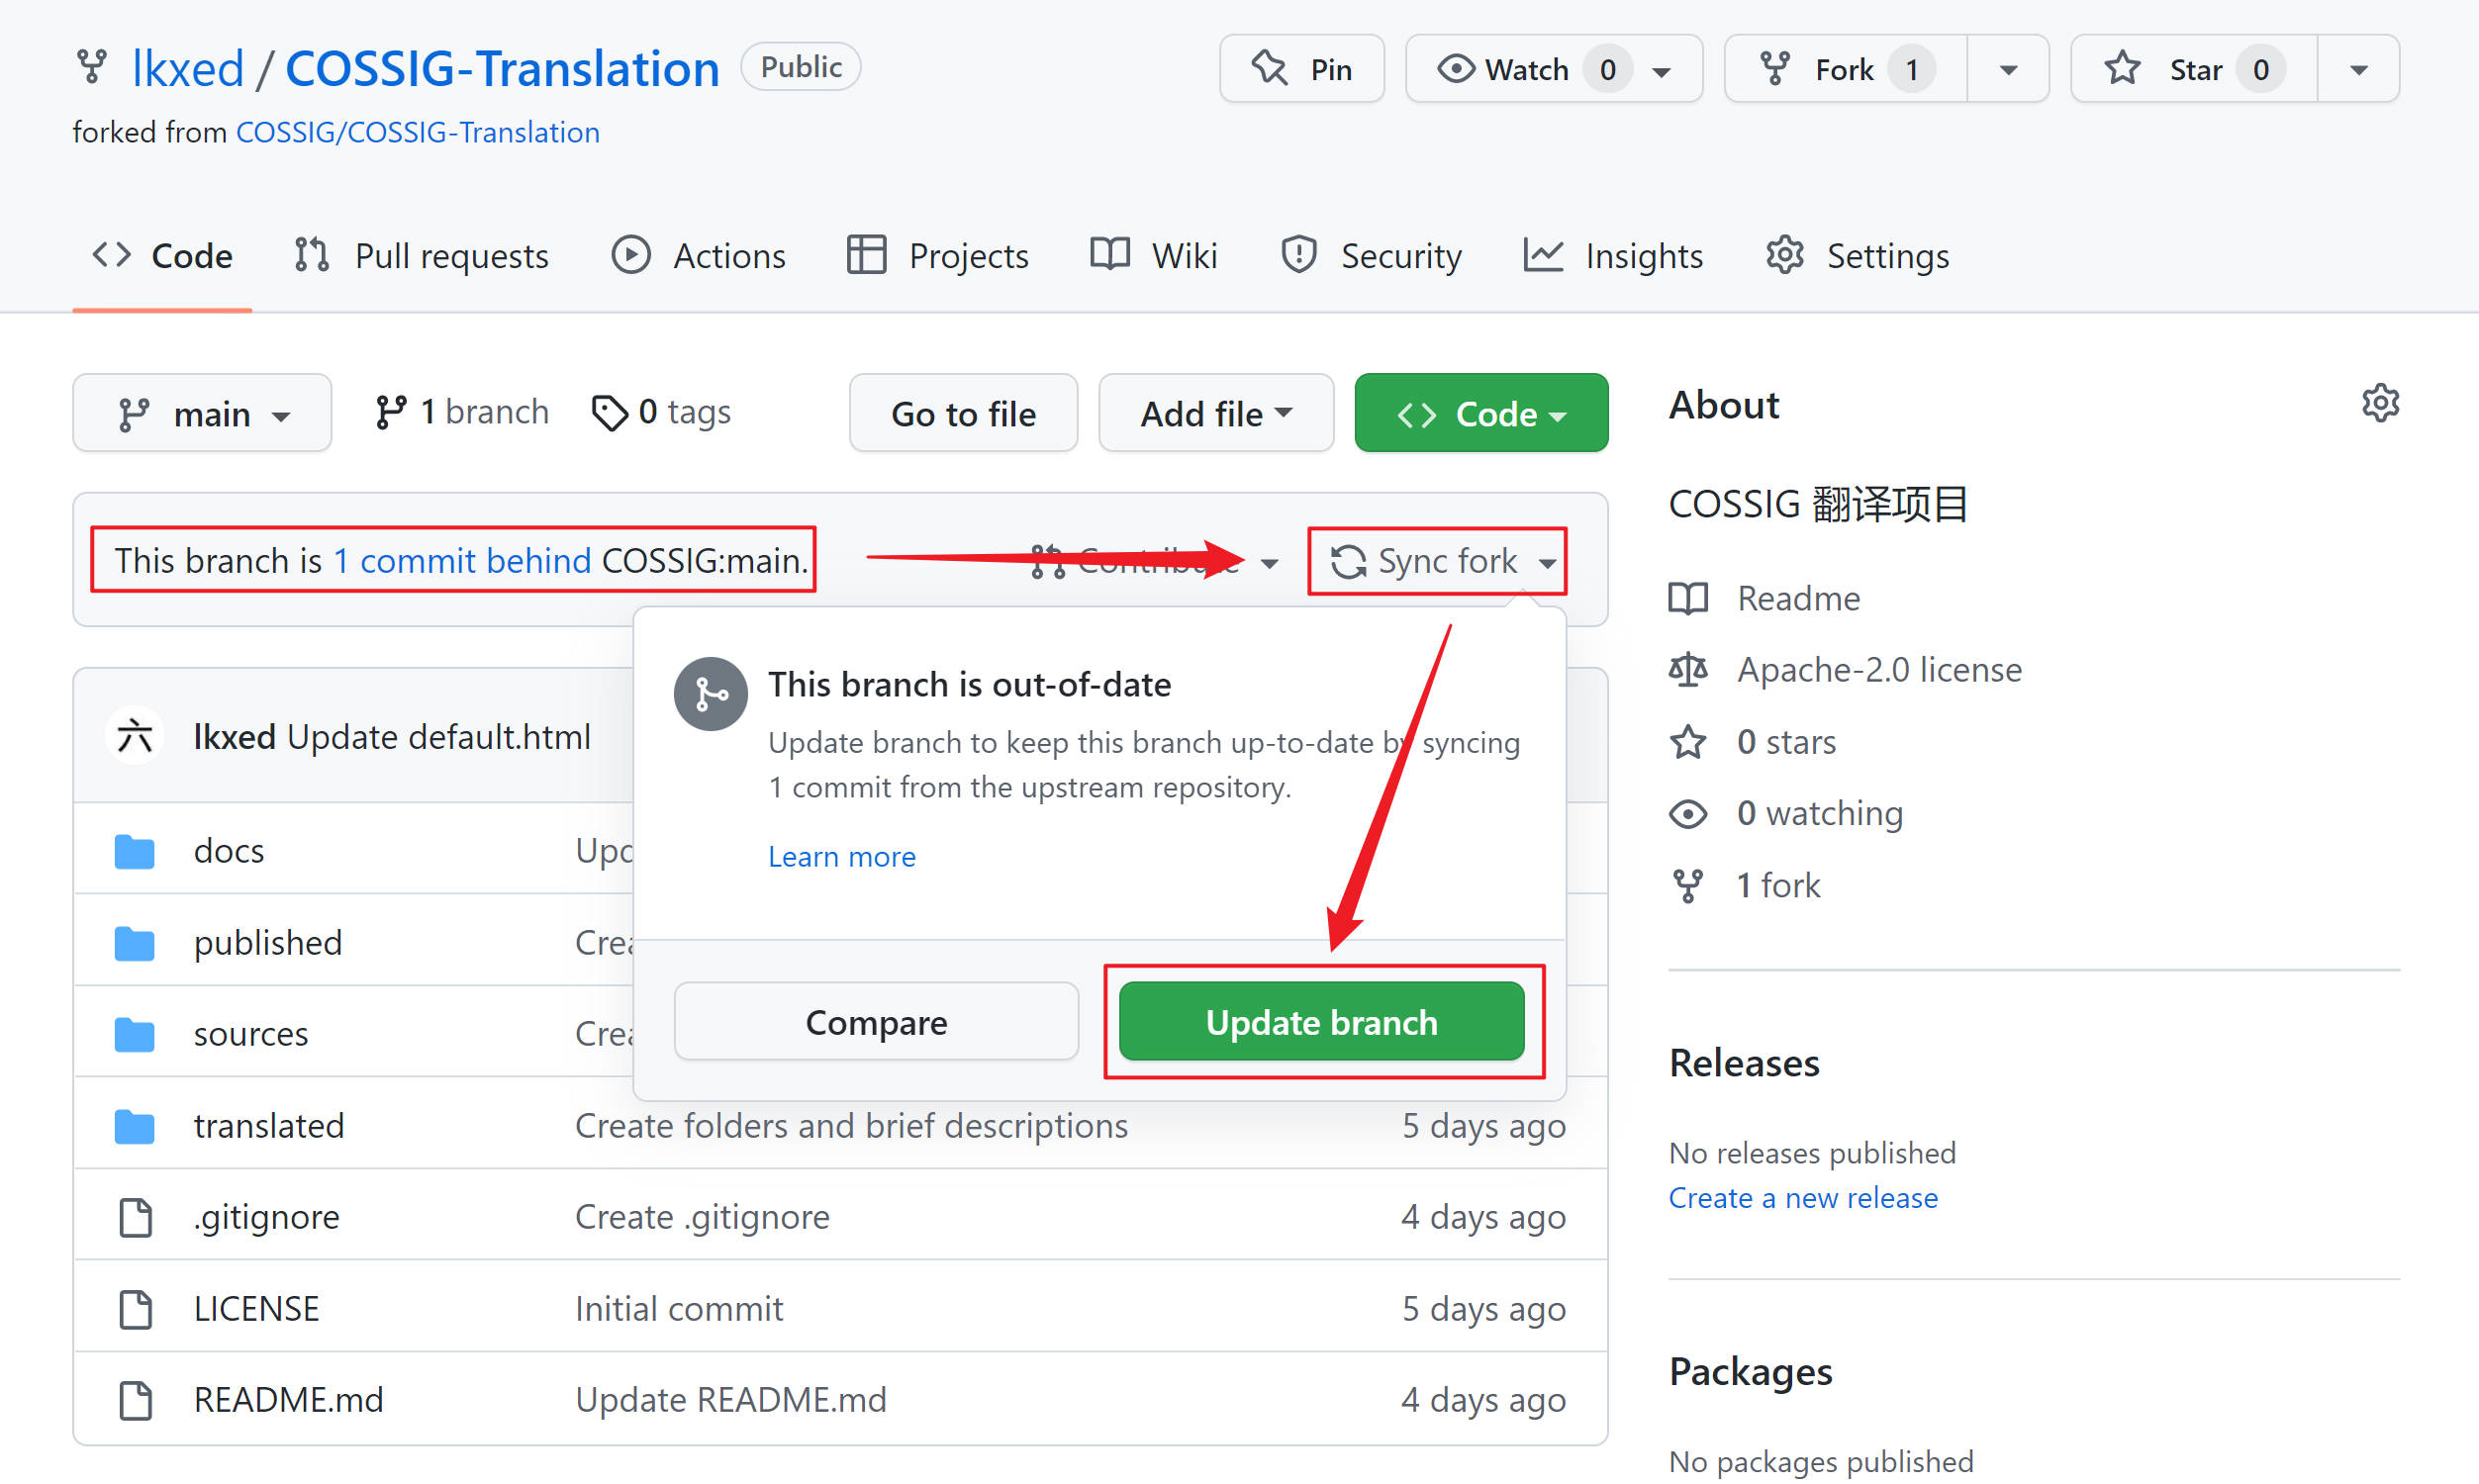Open the Pull requests tab

(x=421, y=256)
